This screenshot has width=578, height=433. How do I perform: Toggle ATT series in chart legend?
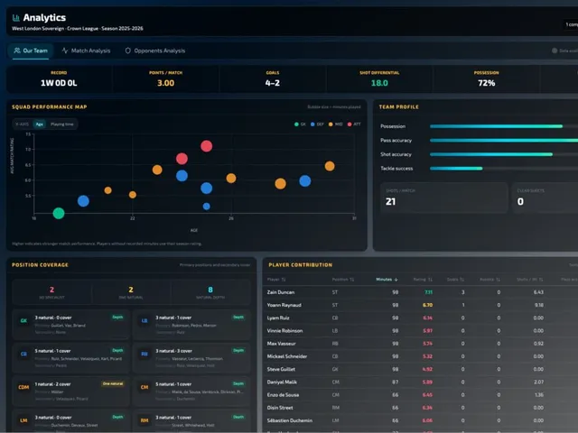click(x=354, y=124)
